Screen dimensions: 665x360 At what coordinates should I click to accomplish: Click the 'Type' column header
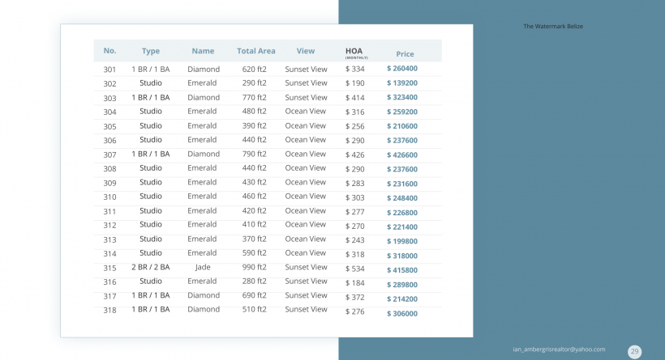(x=151, y=51)
